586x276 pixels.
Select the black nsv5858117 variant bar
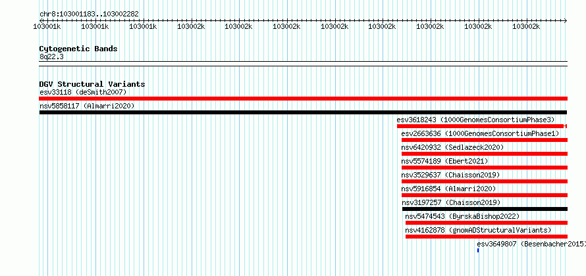click(x=303, y=112)
